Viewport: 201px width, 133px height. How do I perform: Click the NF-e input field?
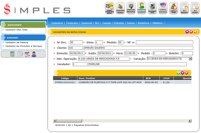click(x=164, y=42)
